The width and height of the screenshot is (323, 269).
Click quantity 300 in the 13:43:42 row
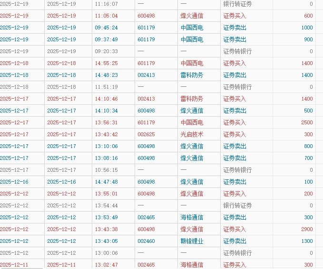click(308, 134)
